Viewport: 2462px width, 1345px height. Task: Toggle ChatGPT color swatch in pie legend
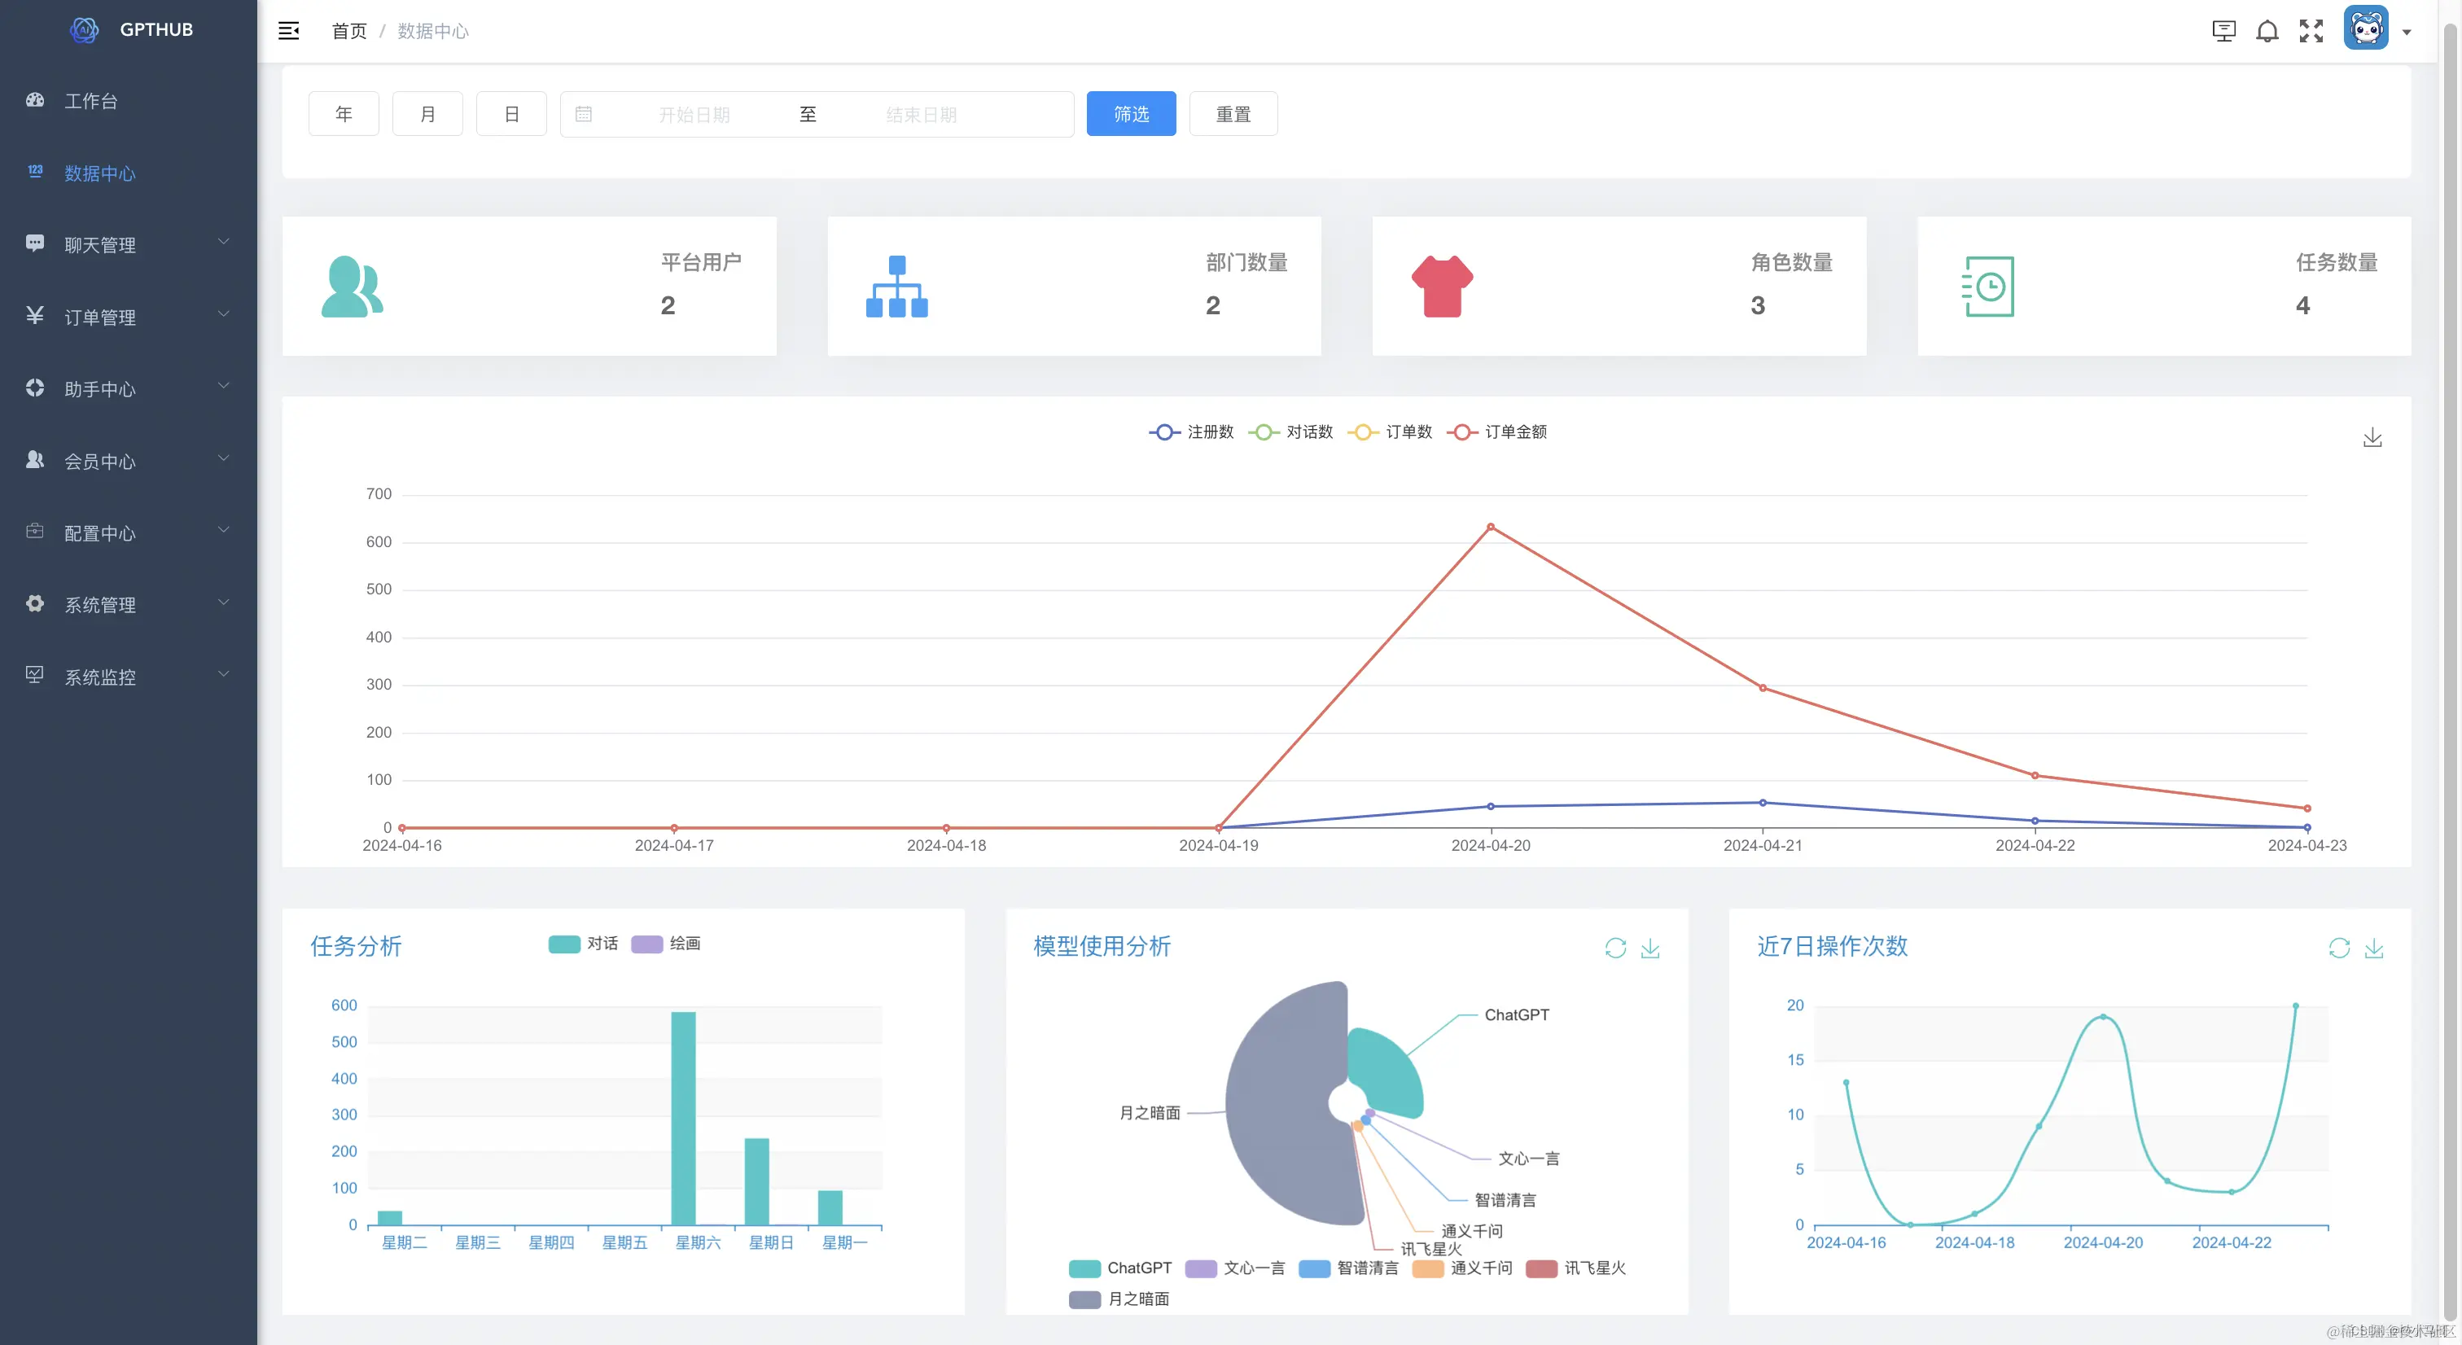click(x=1084, y=1268)
